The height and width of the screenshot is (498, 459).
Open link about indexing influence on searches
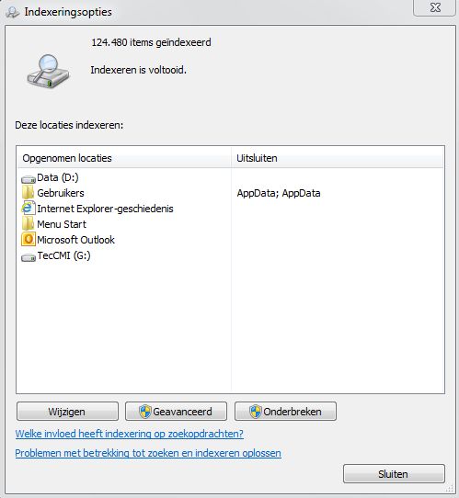click(130, 434)
